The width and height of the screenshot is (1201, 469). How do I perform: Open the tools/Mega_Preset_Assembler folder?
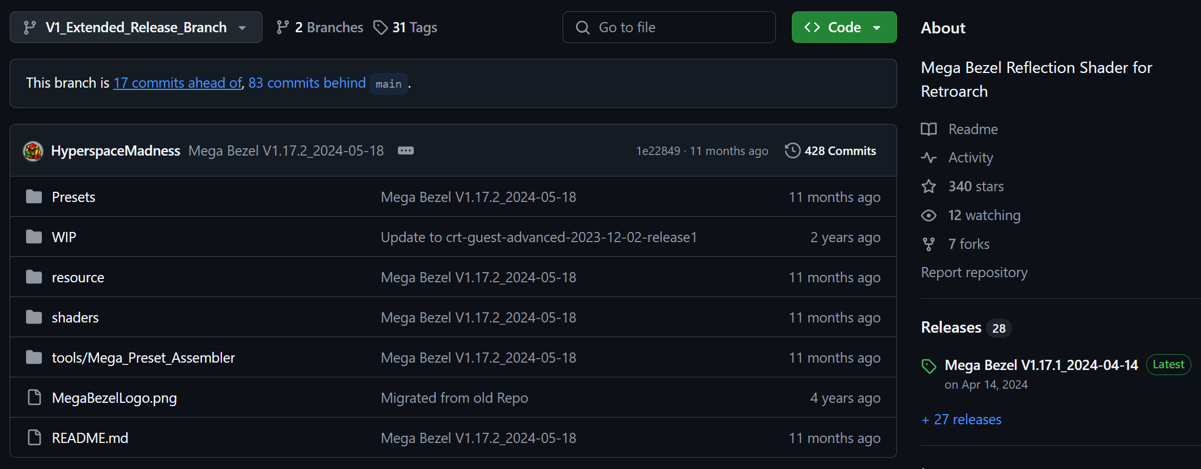(143, 358)
